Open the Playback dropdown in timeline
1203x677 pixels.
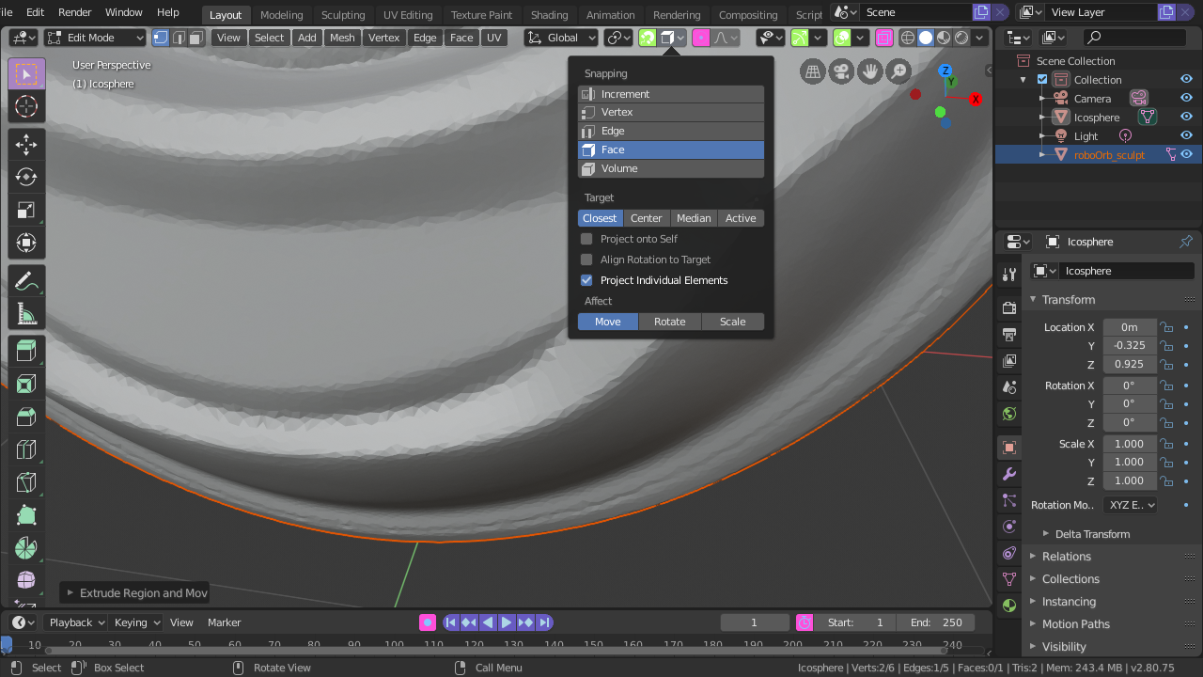pos(77,622)
